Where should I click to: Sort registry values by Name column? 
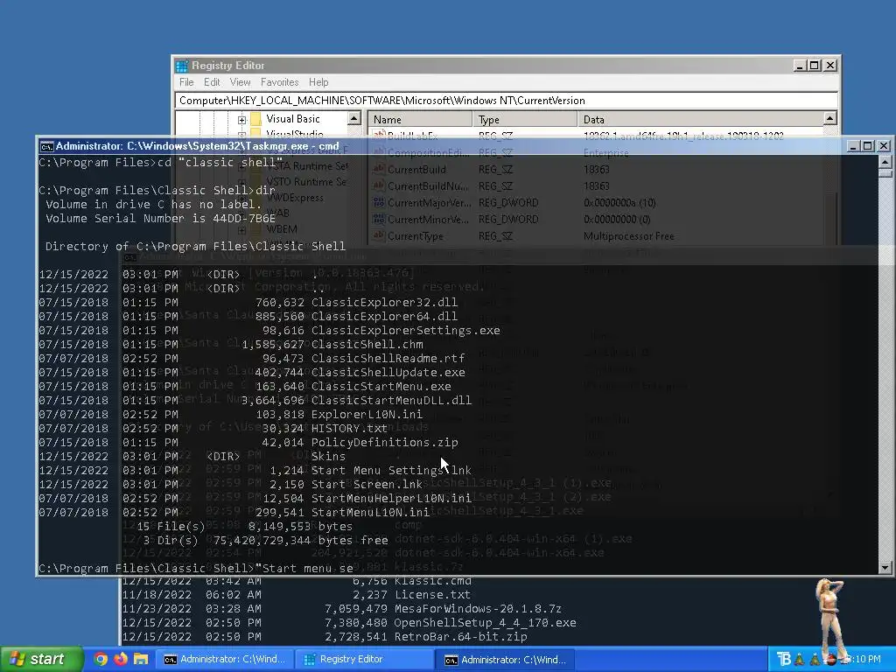pos(420,119)
